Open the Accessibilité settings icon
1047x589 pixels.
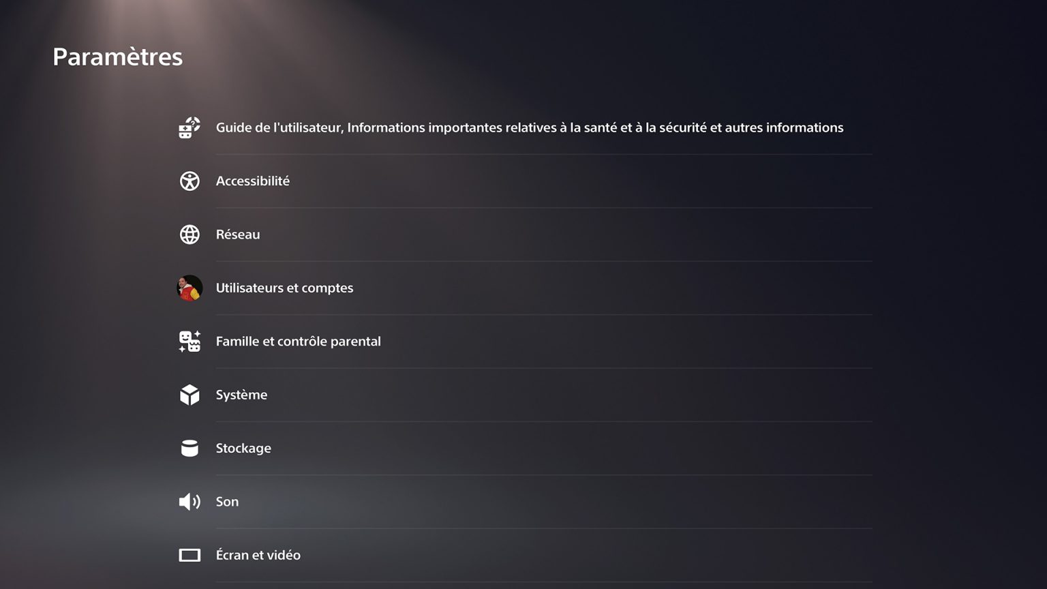coord(189,181)
